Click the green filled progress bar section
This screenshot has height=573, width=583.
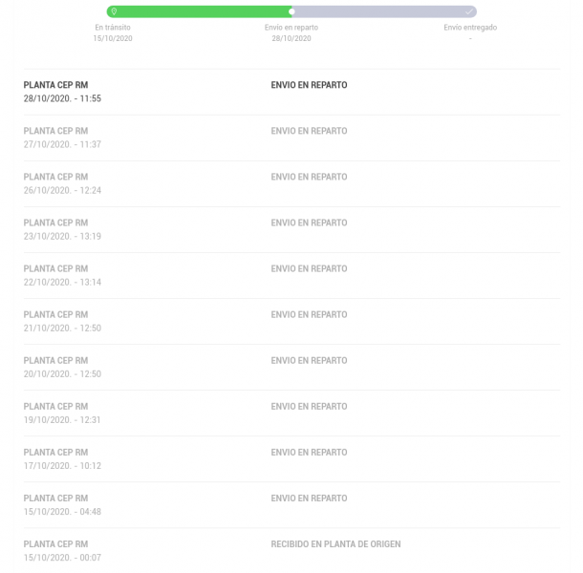(x=199, y=11)
